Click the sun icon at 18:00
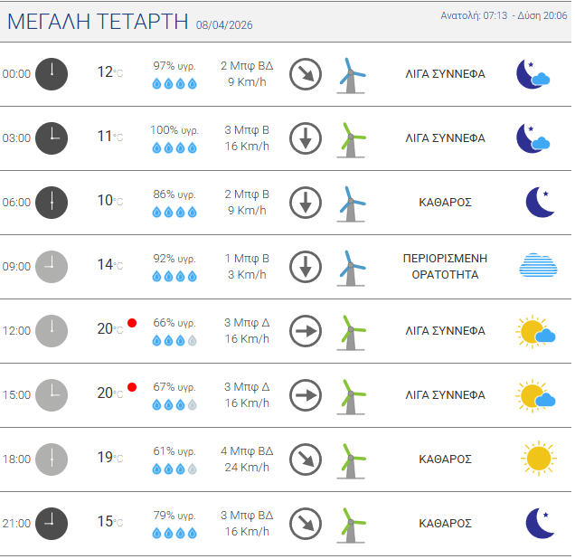This screenshot has width=575, height=559. point(538,459)
